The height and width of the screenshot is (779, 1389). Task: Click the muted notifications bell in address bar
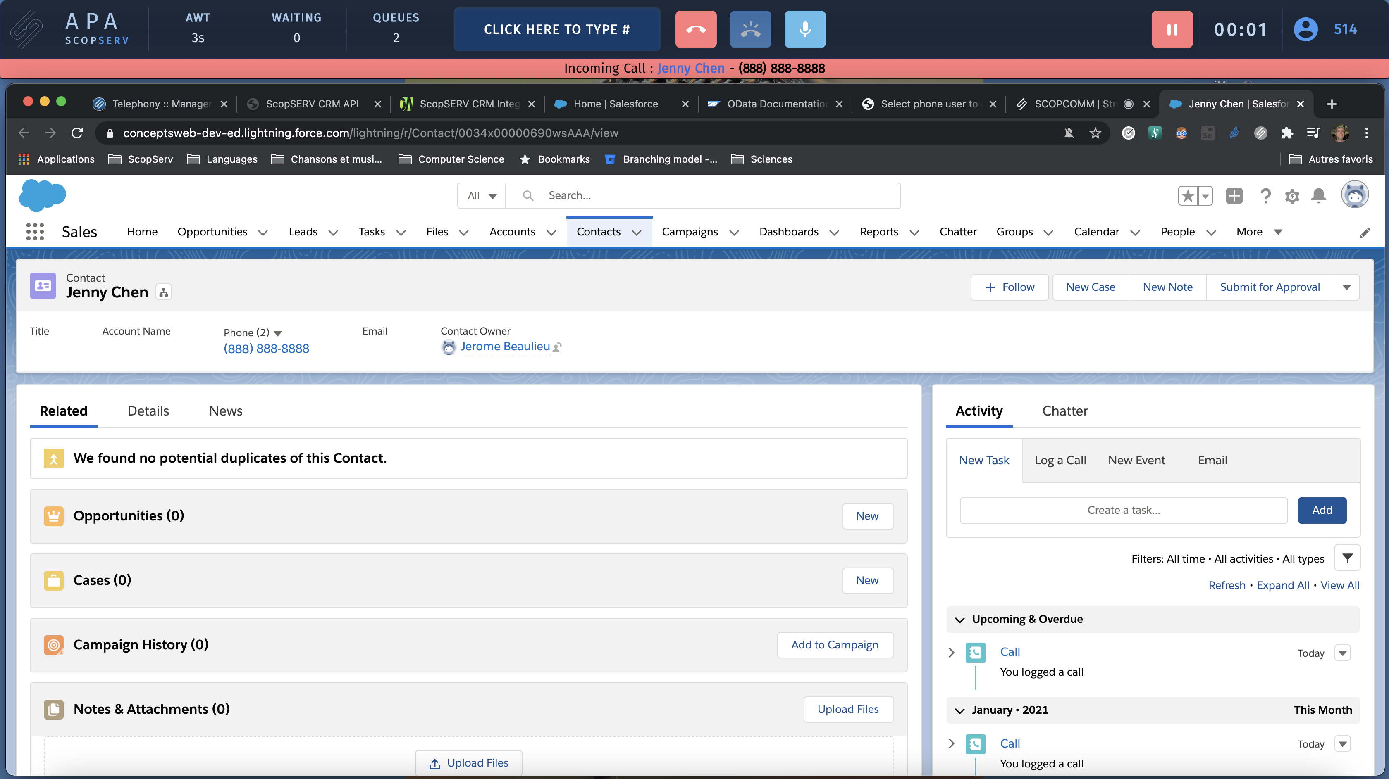coord(1069,133)
